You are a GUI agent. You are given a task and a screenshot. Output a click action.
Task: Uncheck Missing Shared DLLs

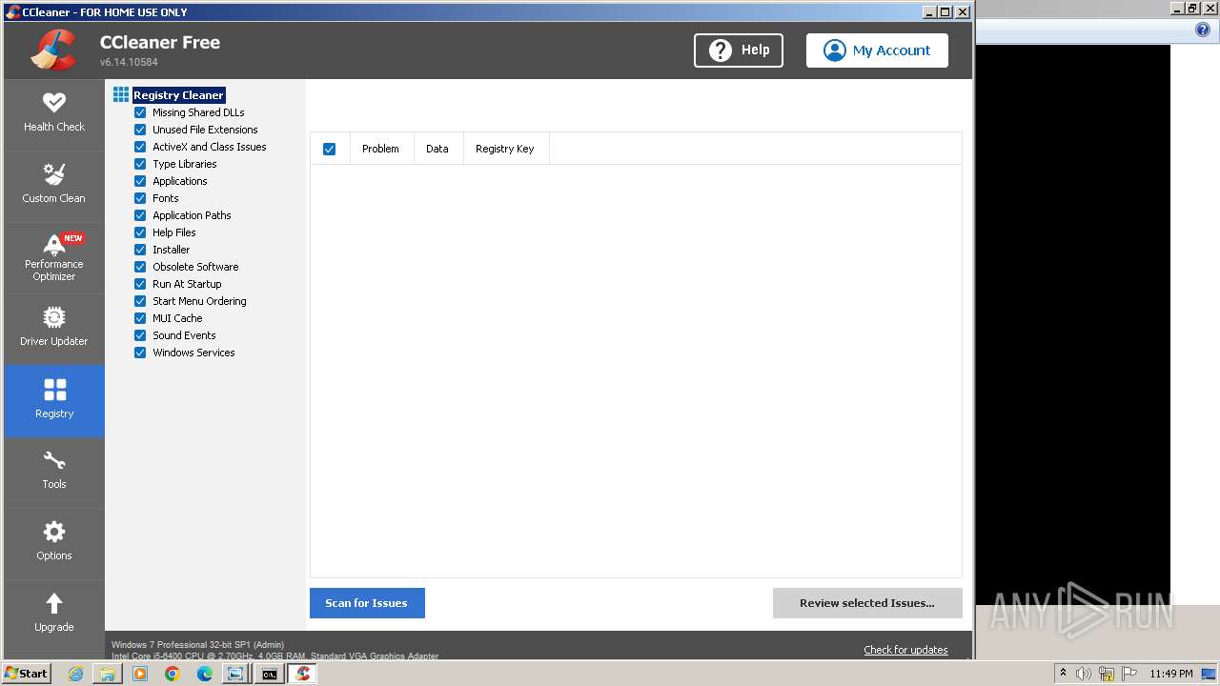click(x=140, y=112)
